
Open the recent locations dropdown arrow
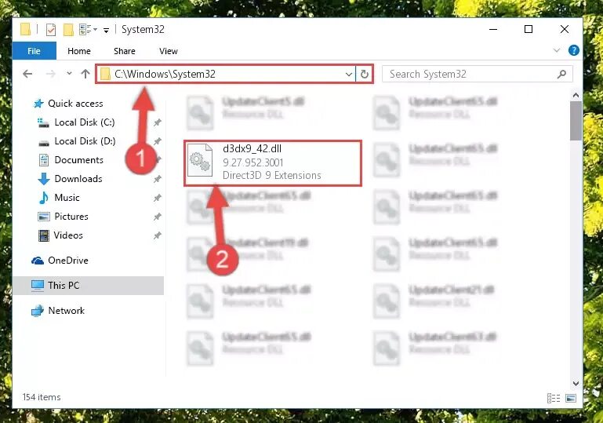point(69,73)
